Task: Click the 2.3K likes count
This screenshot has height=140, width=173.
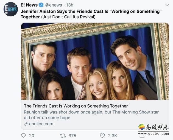Action: pyautogui.click(x=113, y=135)
